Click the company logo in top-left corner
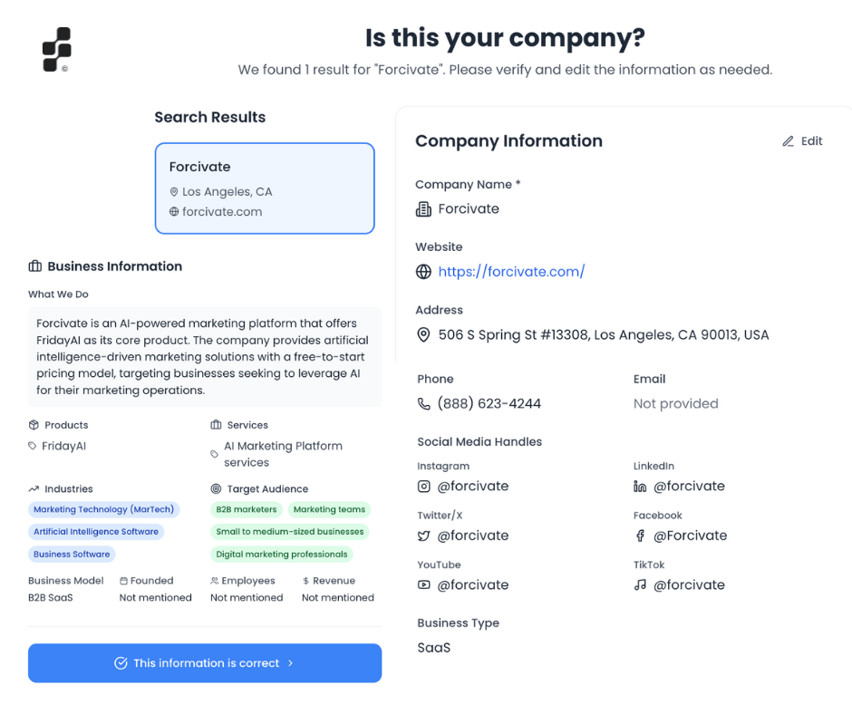Viewport: 852px width, 714px height. coord(56,49)
